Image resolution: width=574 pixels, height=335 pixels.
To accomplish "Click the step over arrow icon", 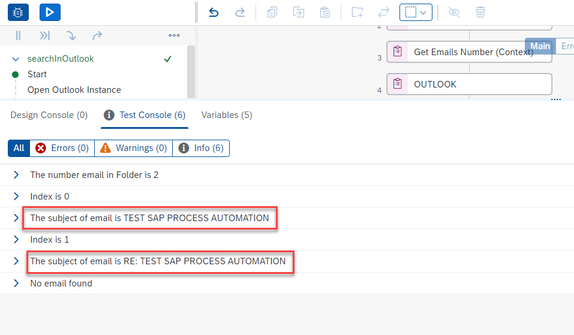I will (97, 36).
